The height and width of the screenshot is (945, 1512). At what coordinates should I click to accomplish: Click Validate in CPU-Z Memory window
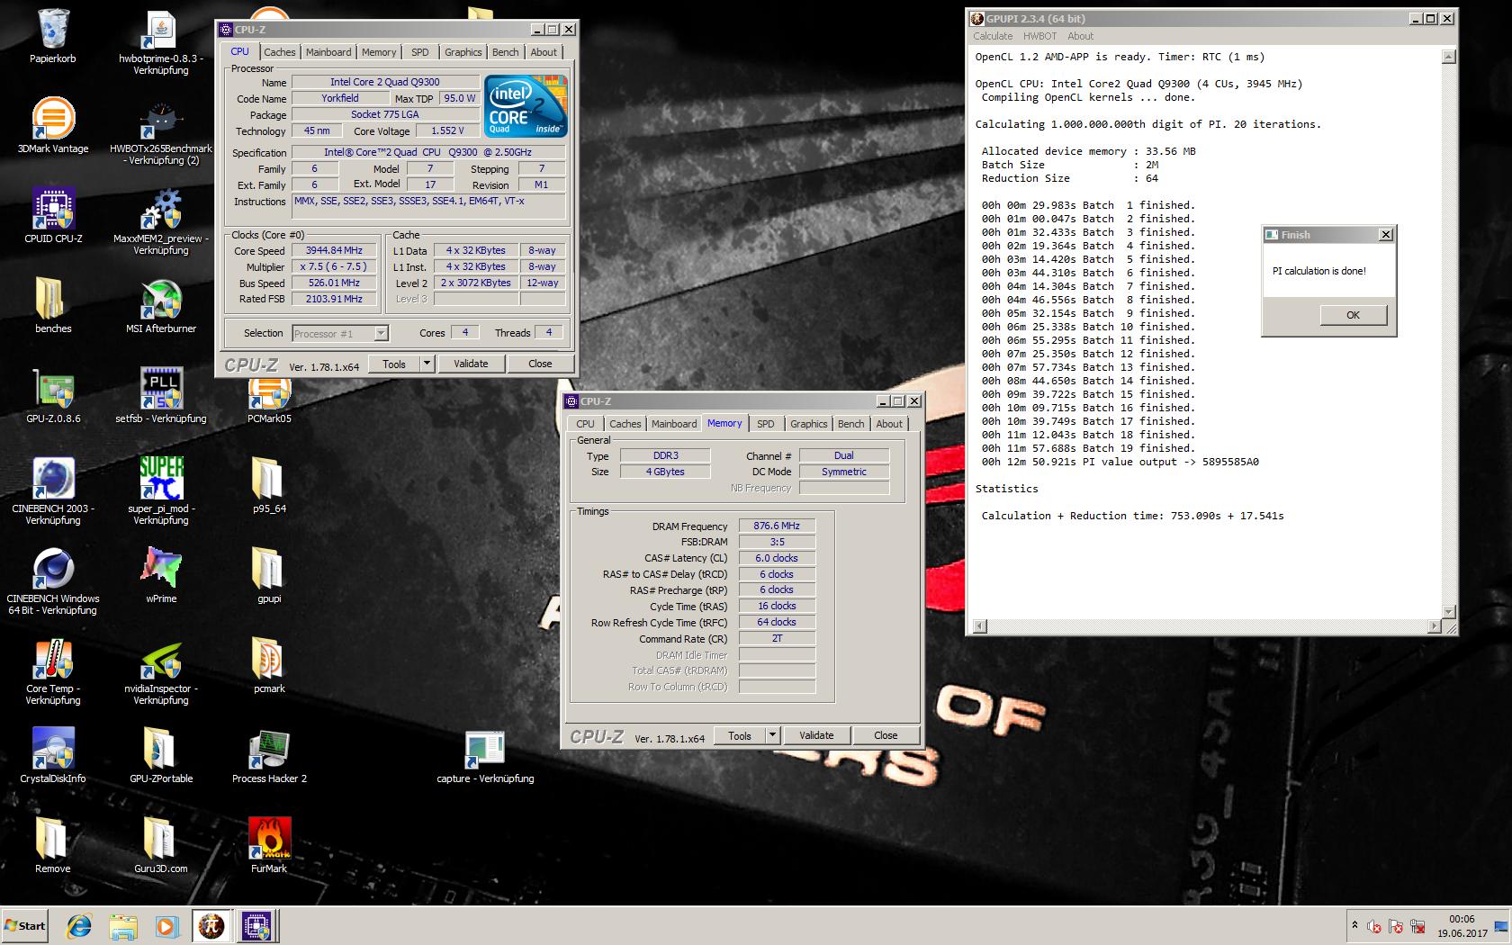point(816,735)
